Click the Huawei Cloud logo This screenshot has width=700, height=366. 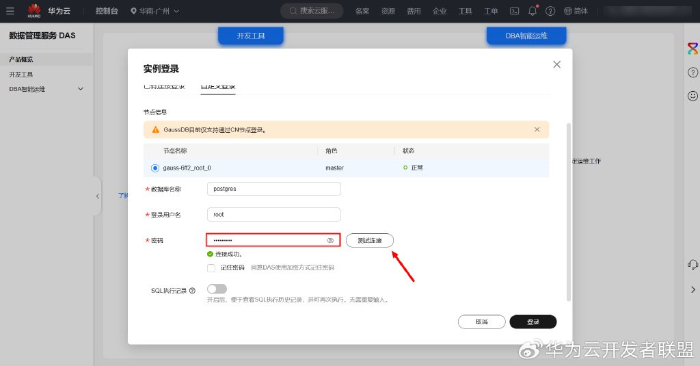coord(49,11)
